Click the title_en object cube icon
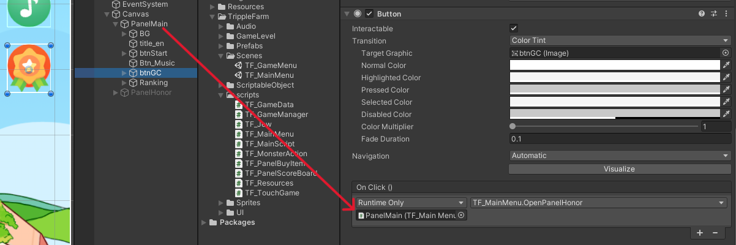Screen dimensions: 736x245 133,43
